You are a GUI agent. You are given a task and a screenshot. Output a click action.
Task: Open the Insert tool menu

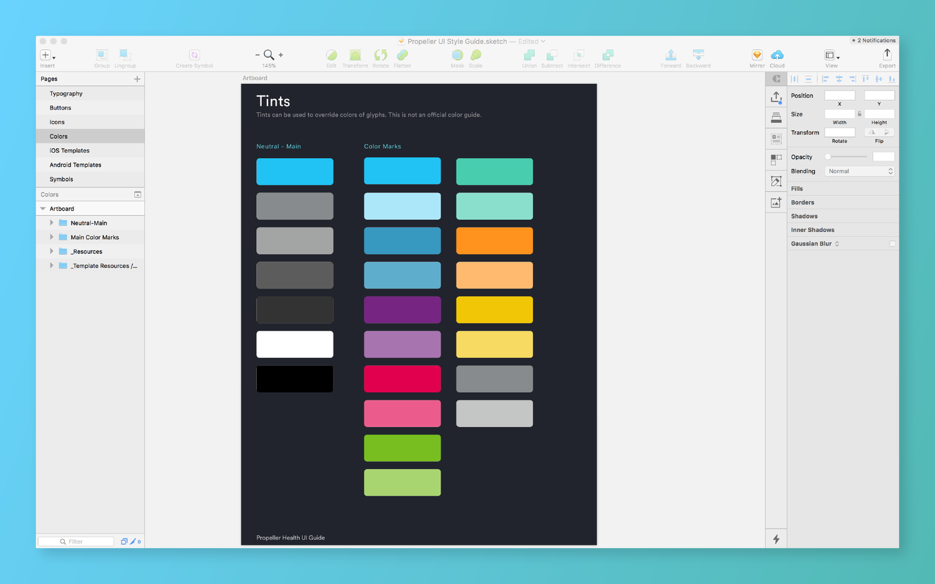47,55
